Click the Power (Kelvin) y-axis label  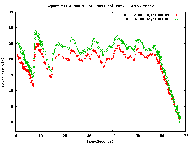3,73
